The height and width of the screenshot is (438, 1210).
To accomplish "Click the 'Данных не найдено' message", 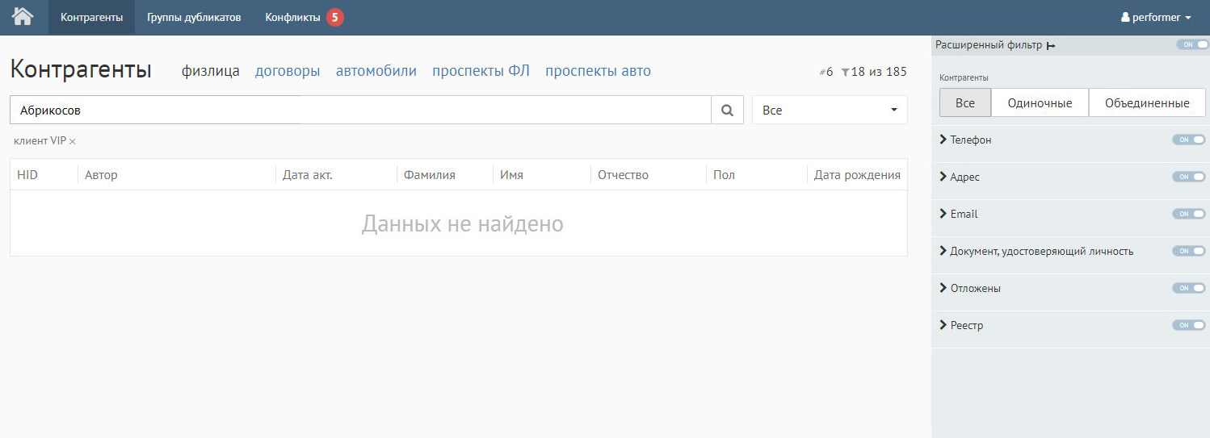I will (462, 223).
